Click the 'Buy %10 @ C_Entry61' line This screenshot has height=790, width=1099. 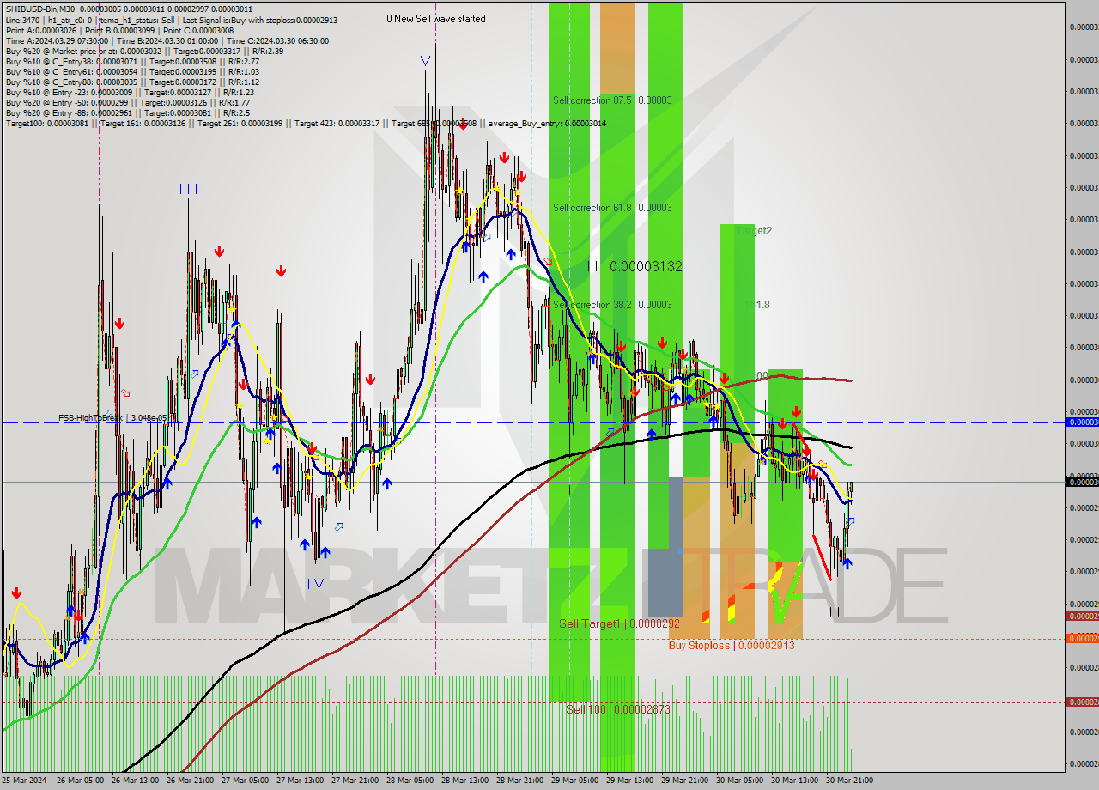click(131, 71)
